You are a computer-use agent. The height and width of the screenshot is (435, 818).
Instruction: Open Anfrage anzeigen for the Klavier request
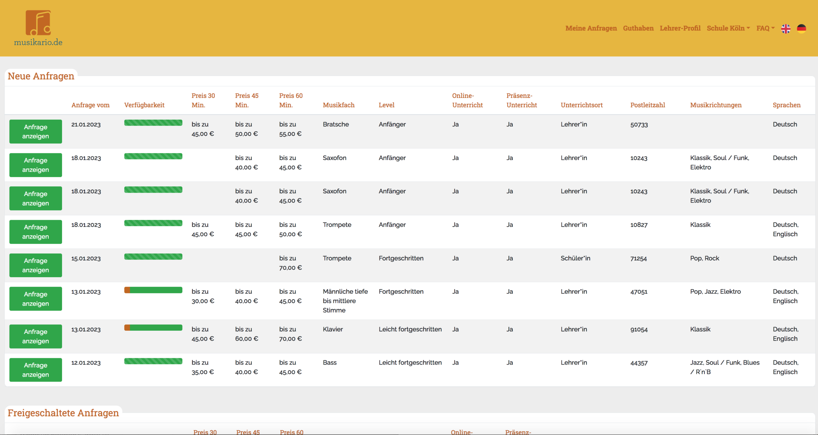[x=35, y=336]
